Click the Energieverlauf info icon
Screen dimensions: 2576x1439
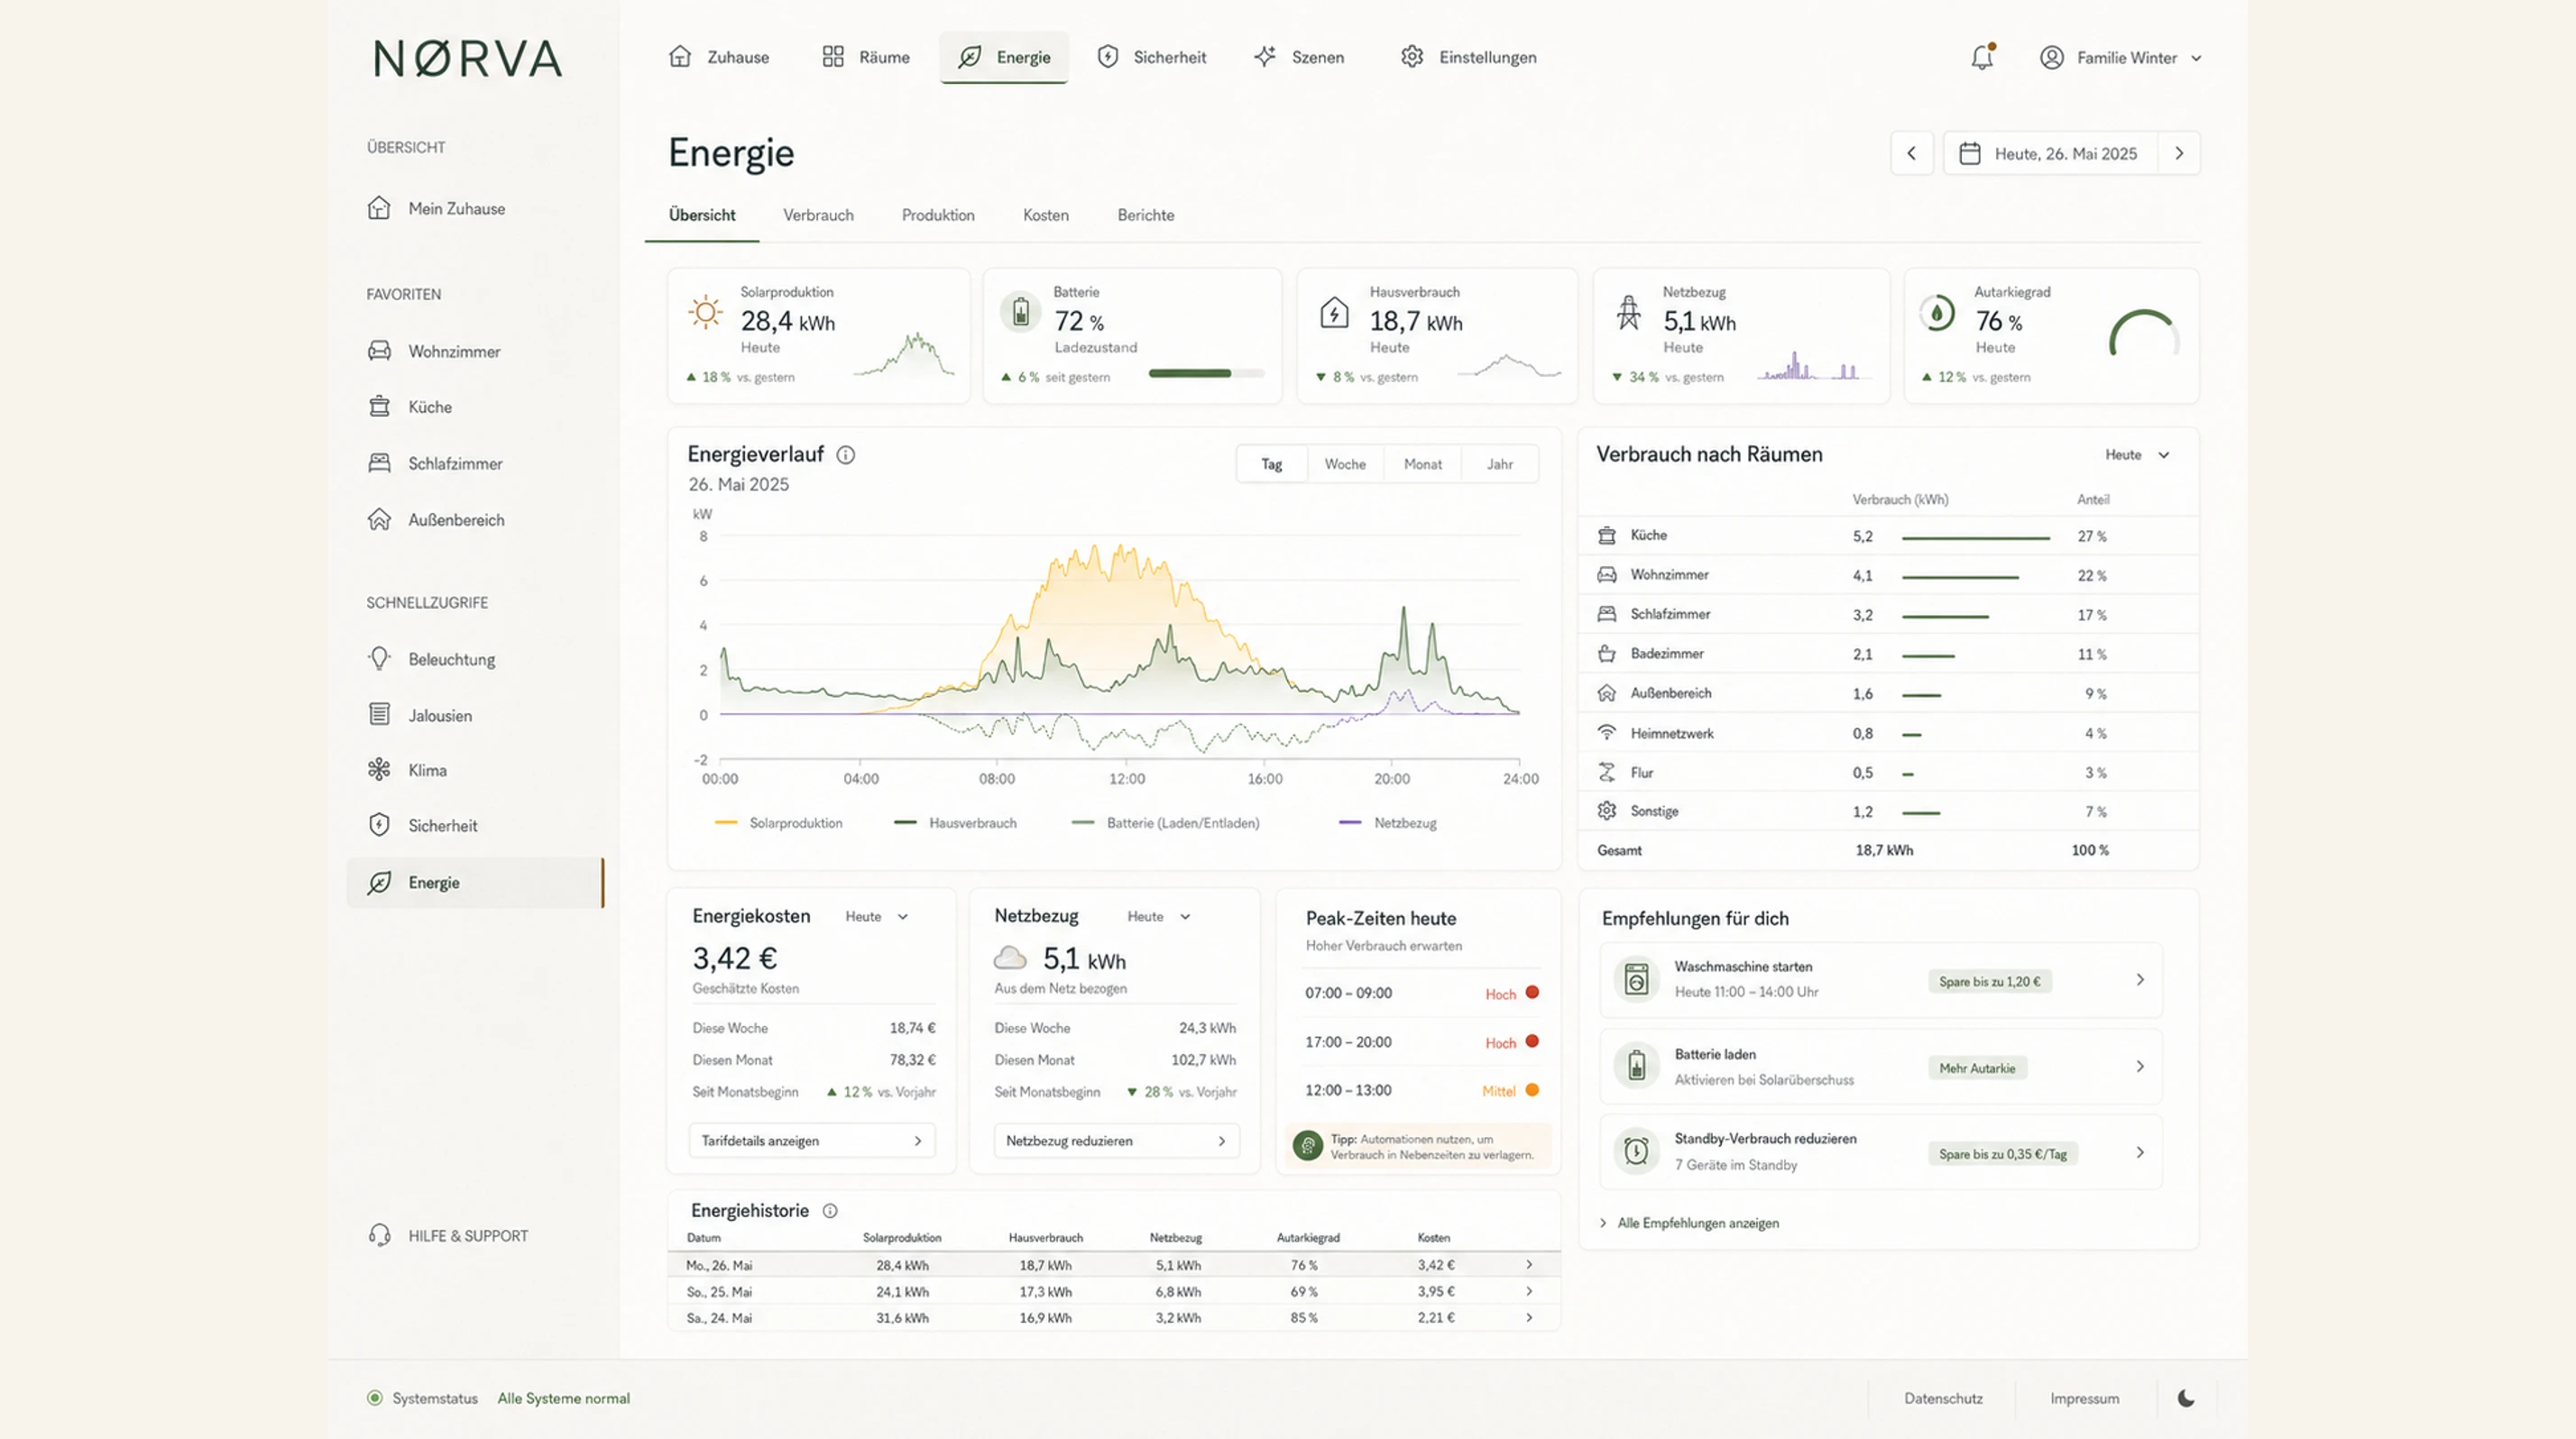pyautogui.click(x=846, y=454)
